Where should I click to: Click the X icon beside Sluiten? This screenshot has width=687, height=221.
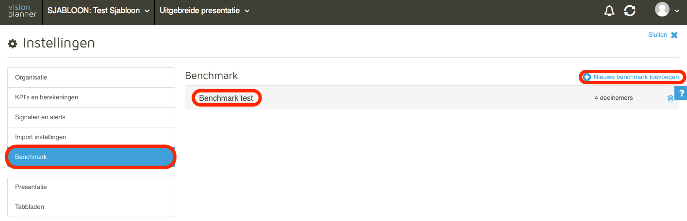(x=674, y=35)
